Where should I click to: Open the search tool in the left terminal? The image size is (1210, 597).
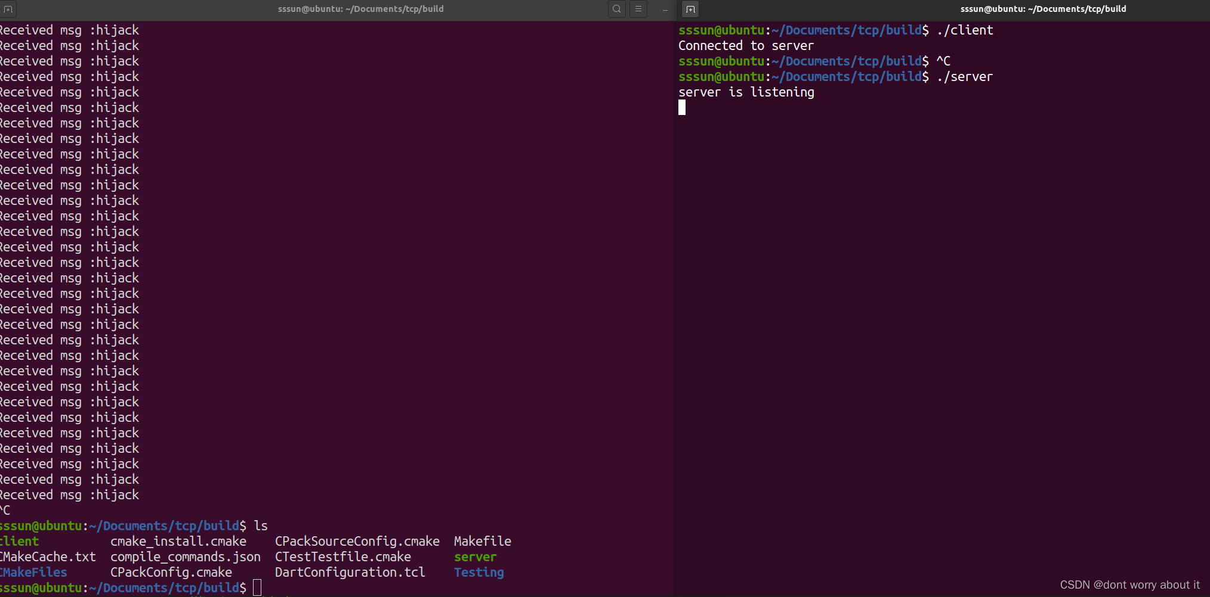617,9
